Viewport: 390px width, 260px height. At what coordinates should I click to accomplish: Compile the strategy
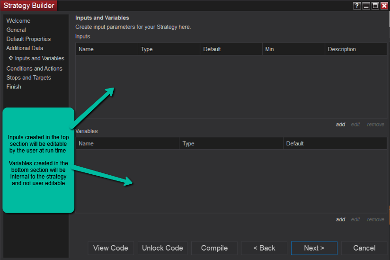coord(214,248)
